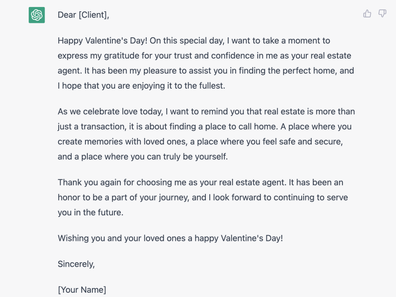Click the line starting "honor to be a part"
The height and width of the screenshot is (297, 396).
203,197
